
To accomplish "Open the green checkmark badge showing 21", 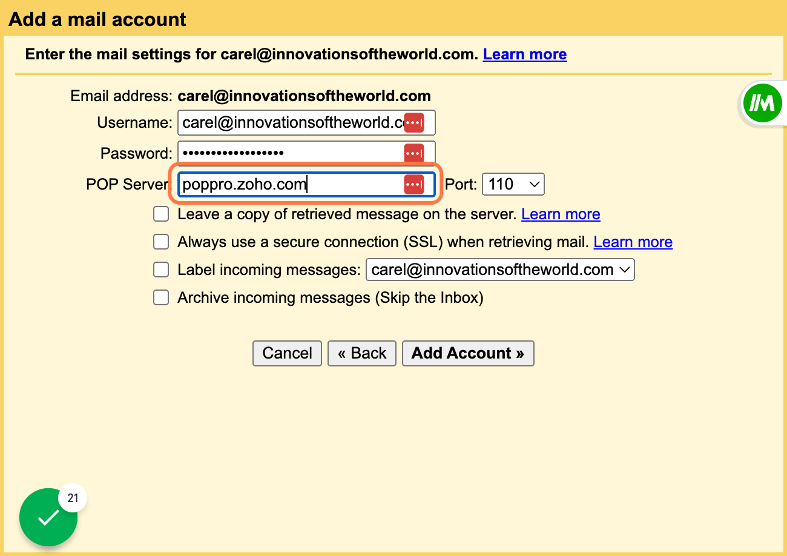I will pos(49,516).
